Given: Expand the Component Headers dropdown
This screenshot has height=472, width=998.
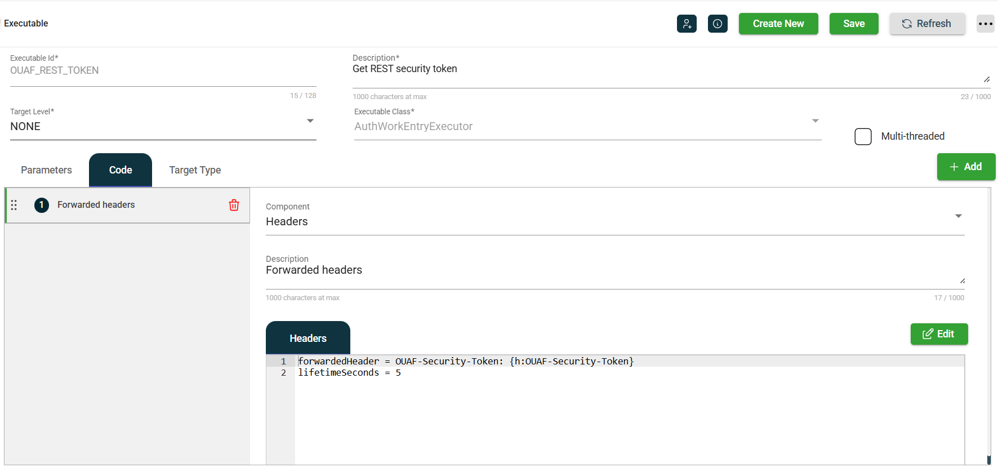Looking at the screenshot, I should click(958, 216).
